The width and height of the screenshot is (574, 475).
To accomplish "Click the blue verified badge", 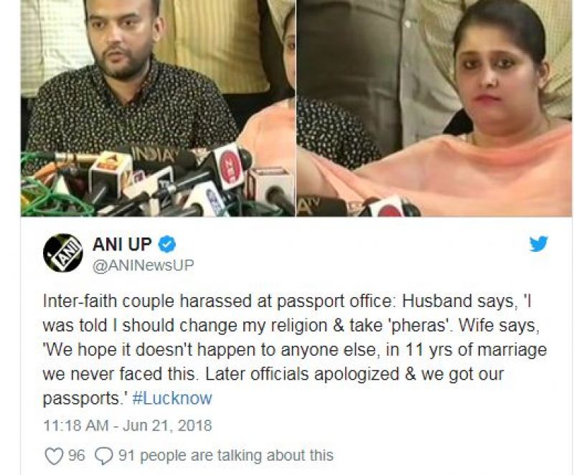I will pyautogui.click(x=167, y=245).
